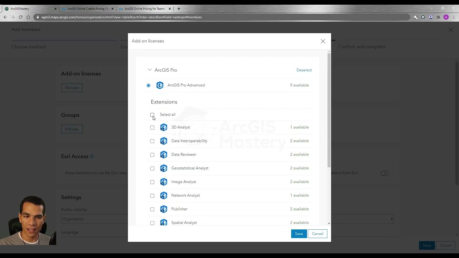Save the add-on license selection
This screenshot has width=459, height=258.
click(x=299, y=234)
